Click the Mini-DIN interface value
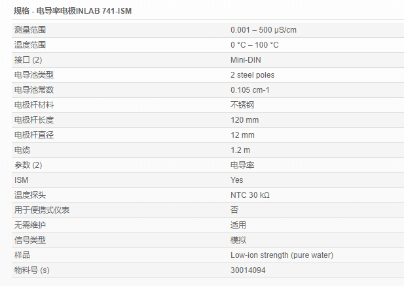Viewport: 404px width, 286px height. (x=245, y=60)
